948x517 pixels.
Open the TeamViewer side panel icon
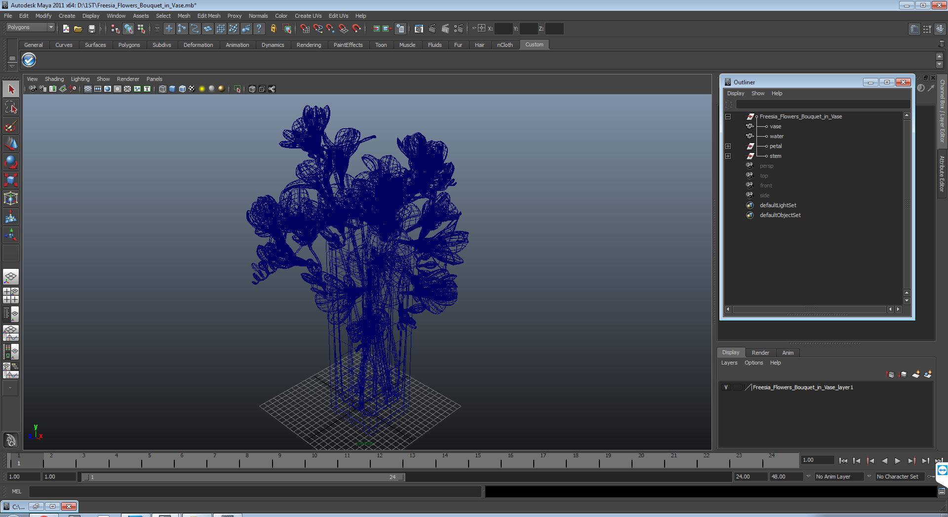tap(942, 470)
